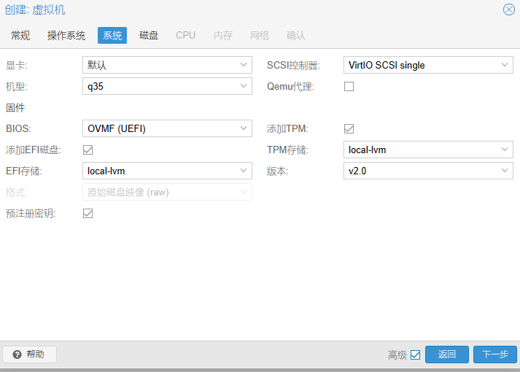Uncheck the 添加TPM checkbox
The width and height of the screenshot is (520, 372).
click(x=349, y=129)
